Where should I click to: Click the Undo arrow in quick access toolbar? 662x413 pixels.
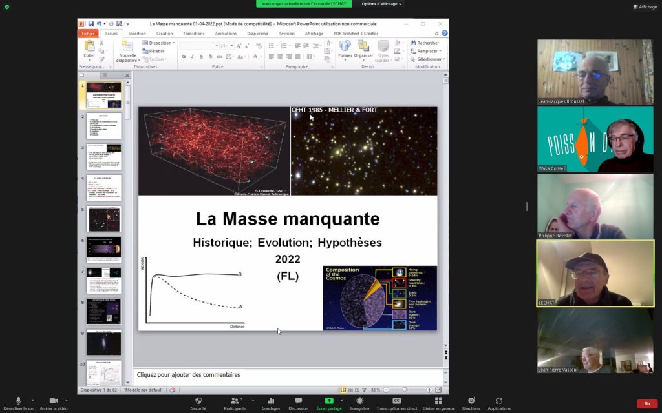[99, 24]
